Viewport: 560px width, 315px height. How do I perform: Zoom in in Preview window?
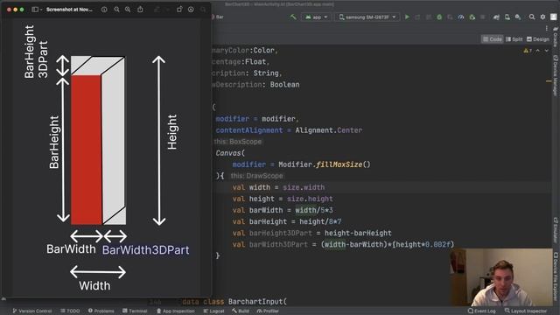[128, 10]
